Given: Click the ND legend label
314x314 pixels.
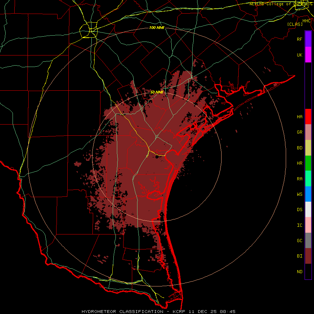Looking at the screenshot, I should [299, 272].
